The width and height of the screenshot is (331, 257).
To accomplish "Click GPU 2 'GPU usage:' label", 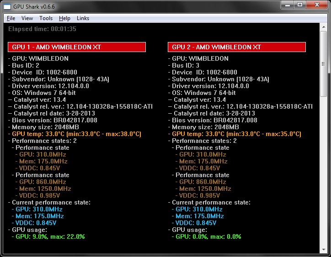I will 187,230.
